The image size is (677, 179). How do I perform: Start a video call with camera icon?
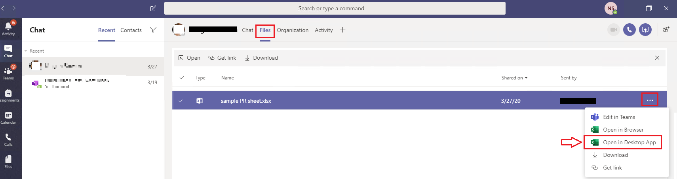(x=614, y=30)
